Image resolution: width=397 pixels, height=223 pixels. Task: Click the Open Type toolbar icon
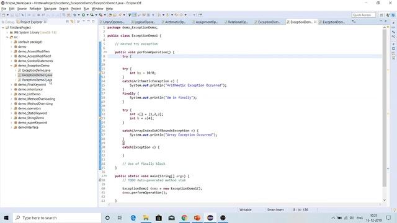click(x=110, y=15)
